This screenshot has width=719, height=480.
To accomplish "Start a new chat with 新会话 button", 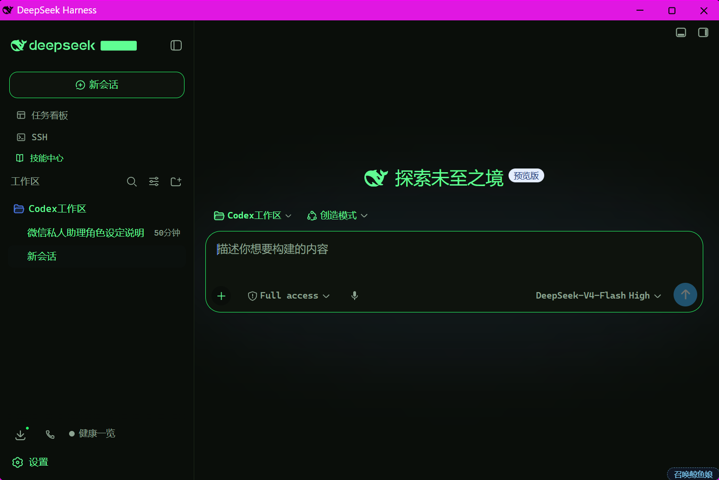I will pyautogui.click(x=97, y=85).
